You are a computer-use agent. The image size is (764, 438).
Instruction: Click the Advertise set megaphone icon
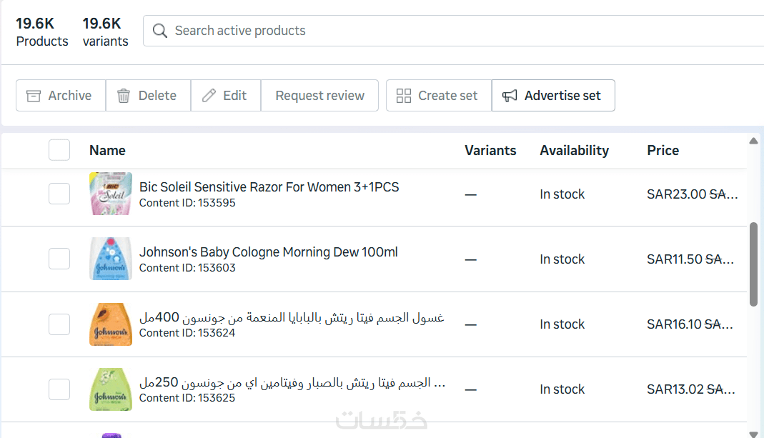pyautogui.click(x=510, y=96)
